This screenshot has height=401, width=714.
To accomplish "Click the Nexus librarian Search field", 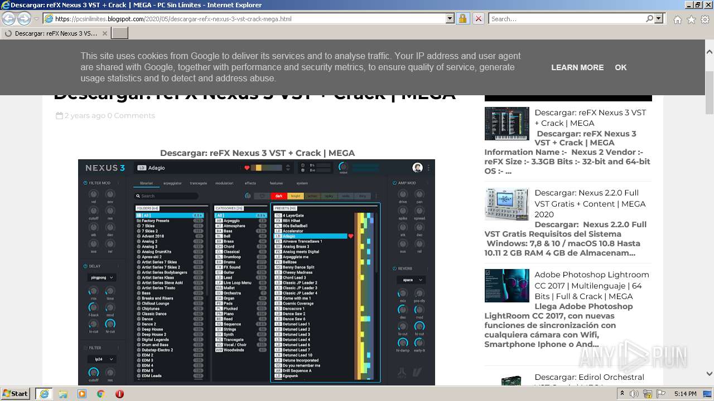I will click(x=167, y=196).
